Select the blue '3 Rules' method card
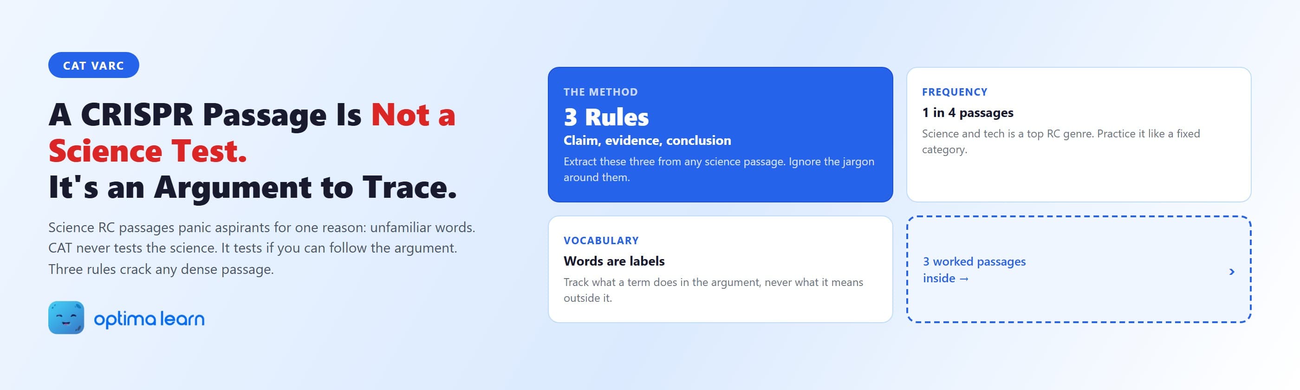 tap(720, 134)
